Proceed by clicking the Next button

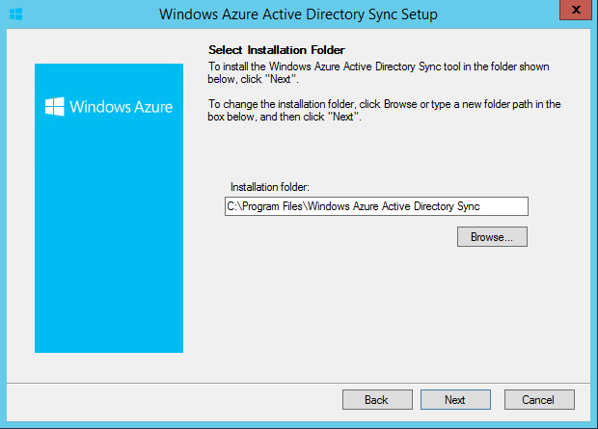(x=455, y=400)
